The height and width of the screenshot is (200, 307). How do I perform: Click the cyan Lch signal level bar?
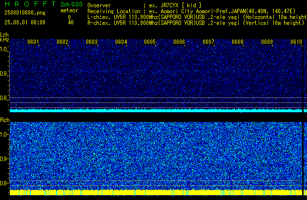pyautogui.click(x=156, y=110)
